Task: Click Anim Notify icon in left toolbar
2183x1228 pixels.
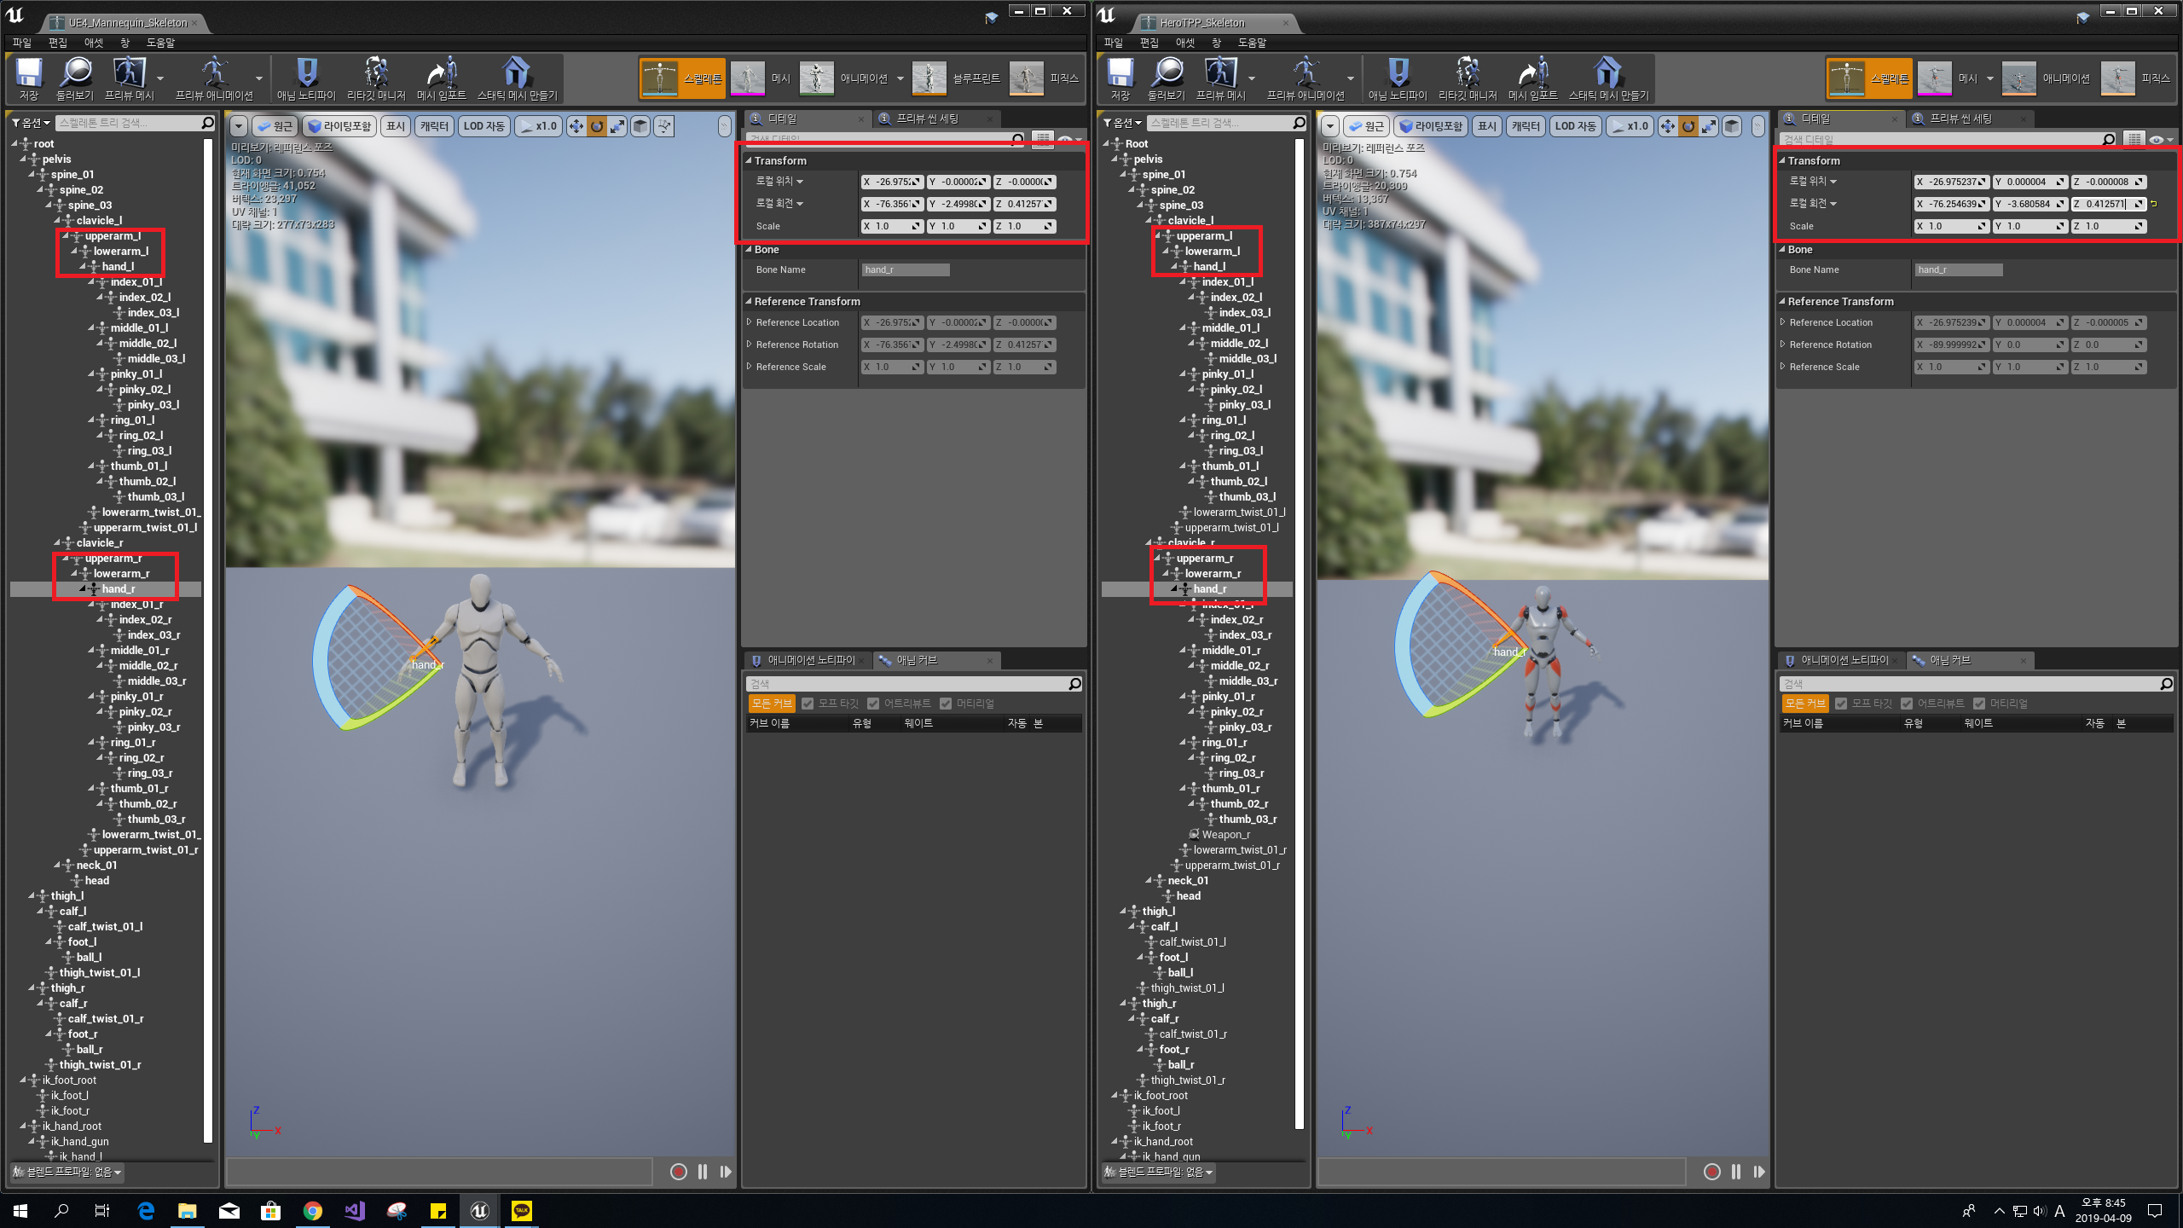Action: point(306,75)
